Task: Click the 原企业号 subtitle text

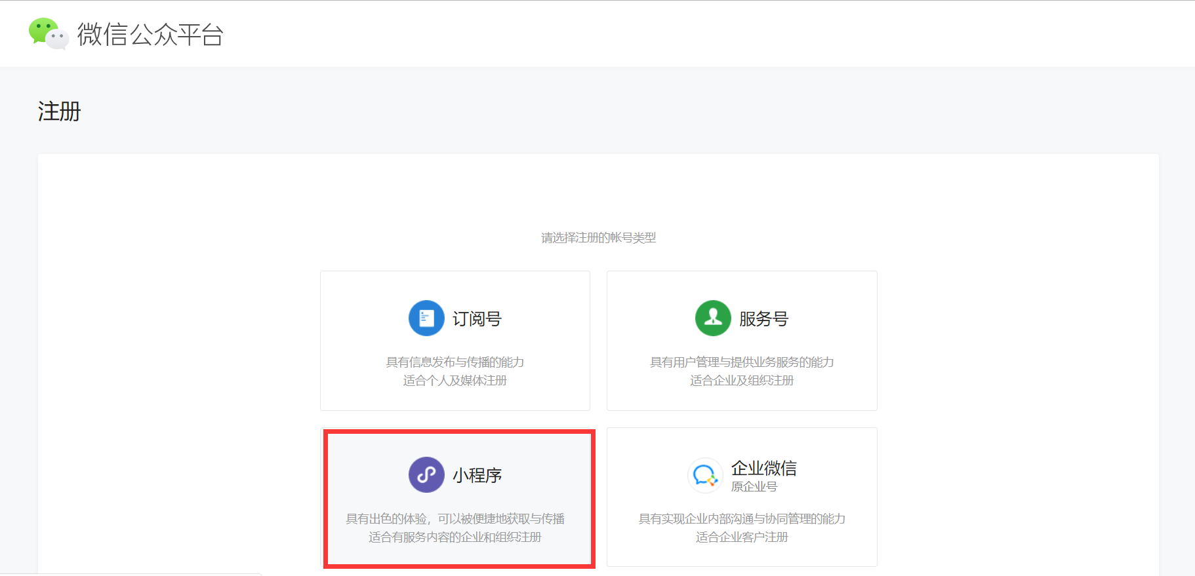Action: (754, 487)
